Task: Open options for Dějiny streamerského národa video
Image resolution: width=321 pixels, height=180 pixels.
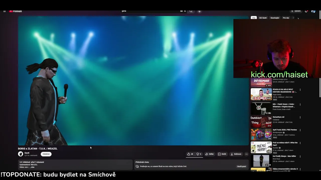Action: pos(300,169)
